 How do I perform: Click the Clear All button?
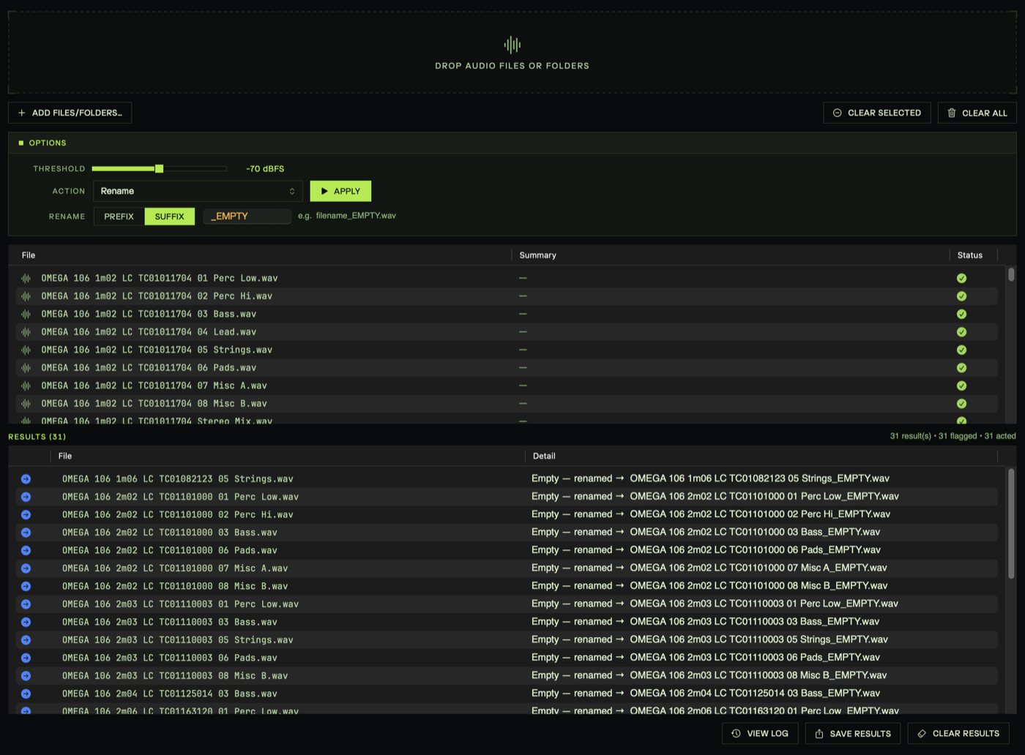click(x=977, y=113)
